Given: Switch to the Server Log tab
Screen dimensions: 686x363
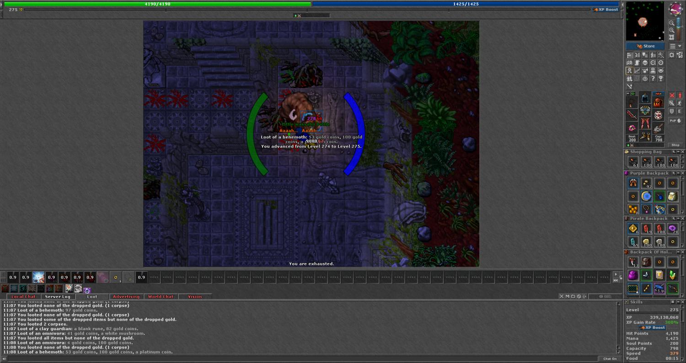Looking at the screenshot, I should point(58,297).
